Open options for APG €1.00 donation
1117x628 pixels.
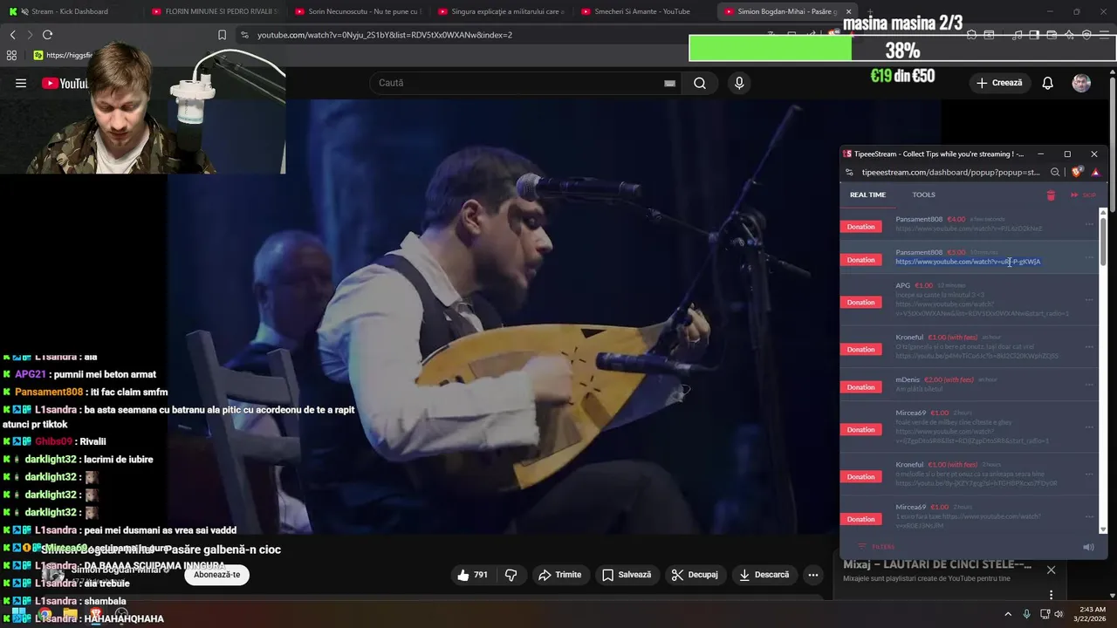(x=1089, y=299)
